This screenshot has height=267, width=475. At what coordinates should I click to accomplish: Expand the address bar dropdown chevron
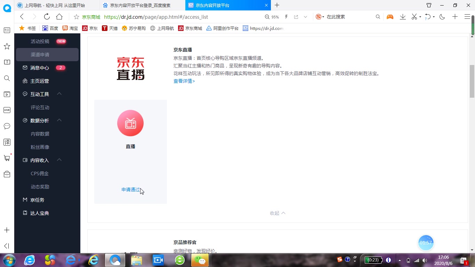(x=305, y=17)
